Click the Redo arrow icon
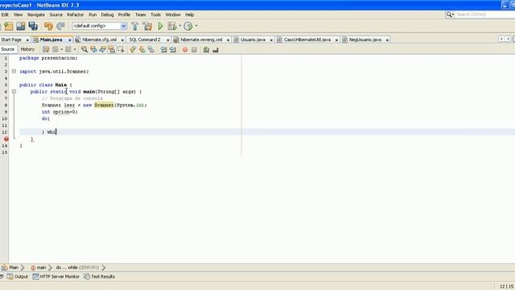The image size is (515, 290). tap(60, 26)
